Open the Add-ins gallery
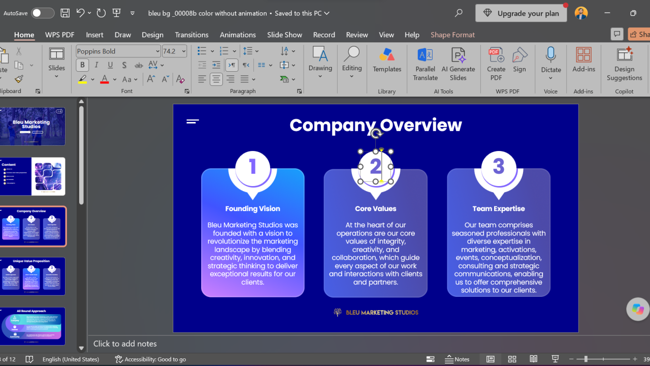This screenshot has width=650, height=366. [x=583, y=60]
